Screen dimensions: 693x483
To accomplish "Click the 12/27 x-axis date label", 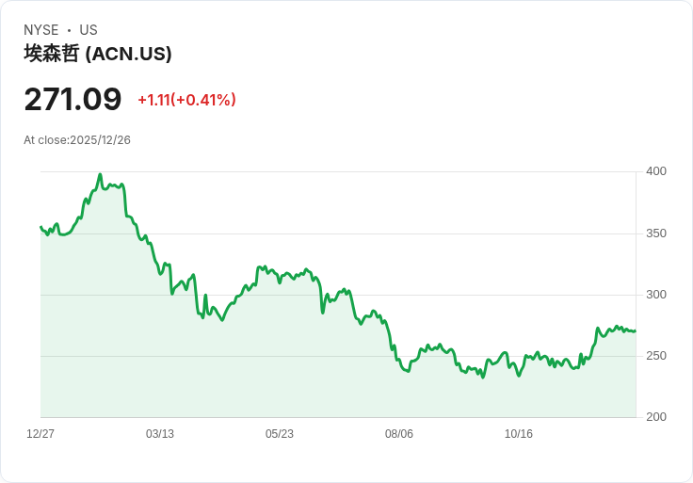I will point(40,434).
